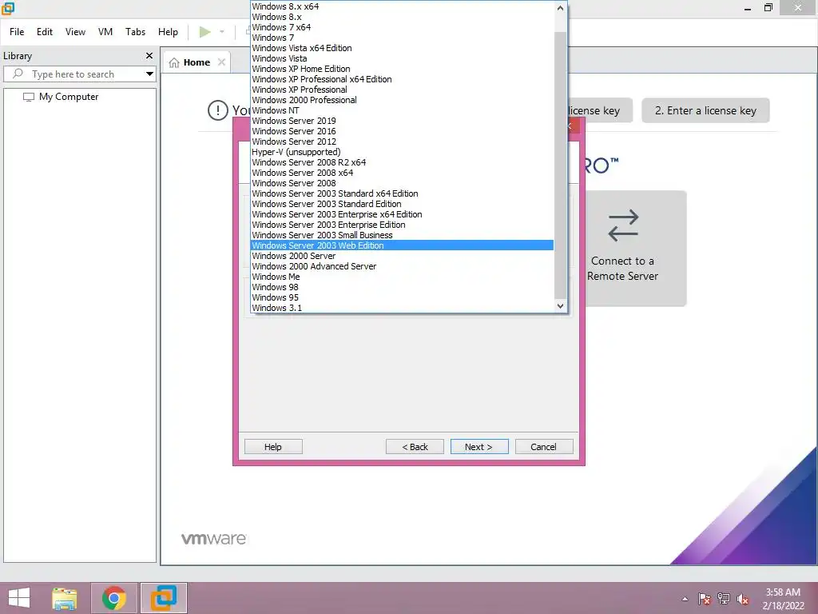Open the power options arrow beside play
The height and width of the screenshot is (614, 818).
point(222,32)
